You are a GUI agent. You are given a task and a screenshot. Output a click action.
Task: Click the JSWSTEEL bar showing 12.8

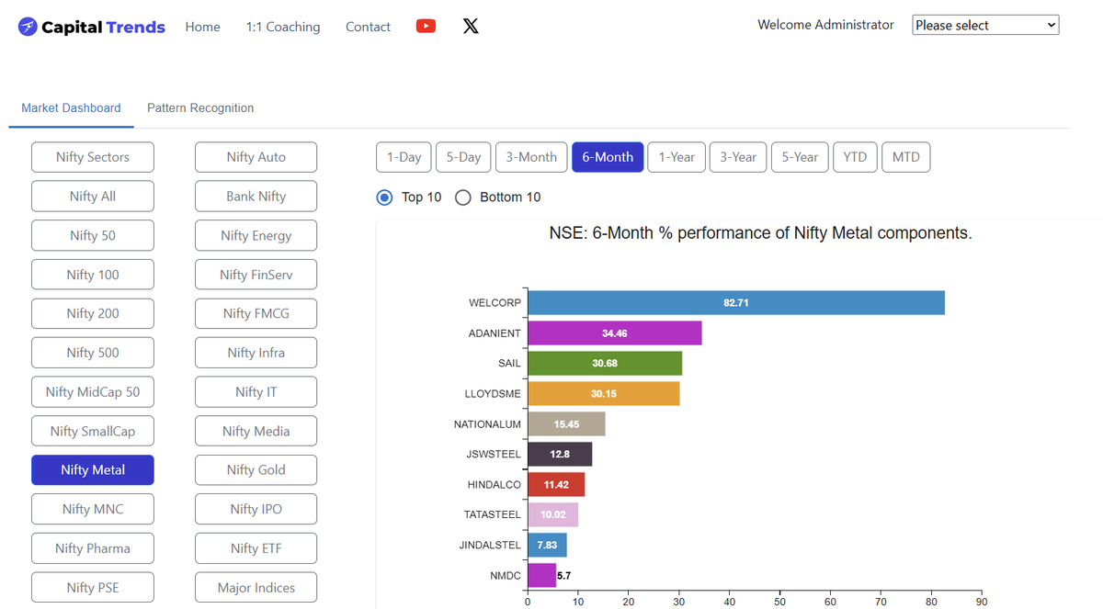coord(560,455)
